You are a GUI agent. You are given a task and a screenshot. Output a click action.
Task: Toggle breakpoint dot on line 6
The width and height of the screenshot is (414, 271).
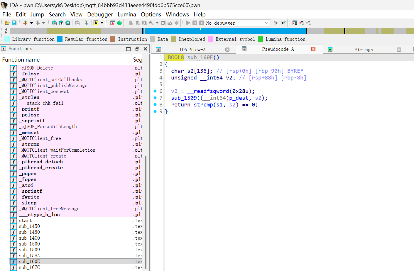point(155,91)
